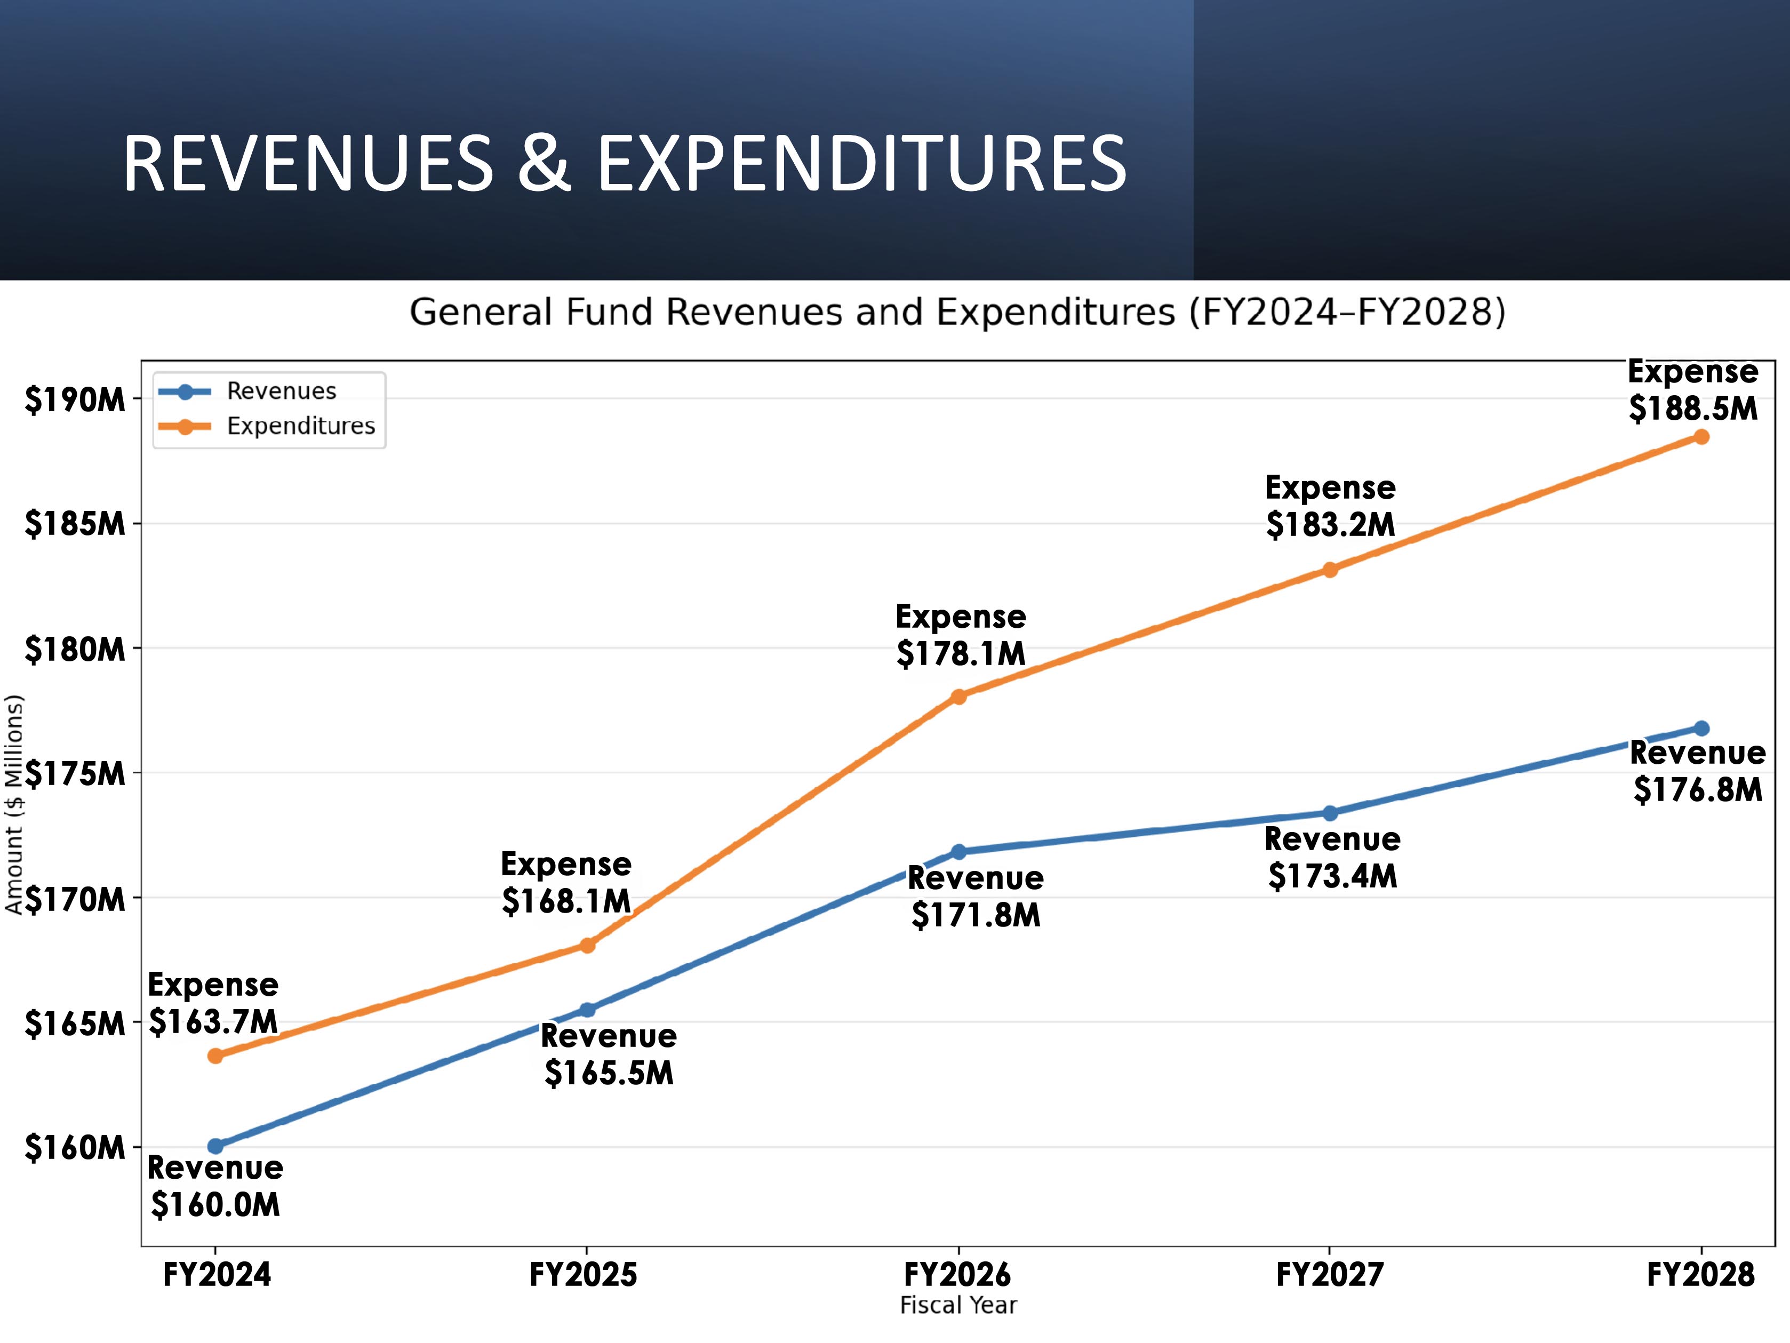The image size is (1790, 1343).
Task: Select the FY2028 revenue data point
Action: pyautogui.click(x=1701, y=728)
